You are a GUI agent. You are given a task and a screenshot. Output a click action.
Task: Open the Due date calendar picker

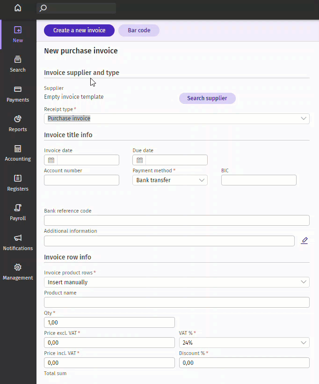[139, 160]
